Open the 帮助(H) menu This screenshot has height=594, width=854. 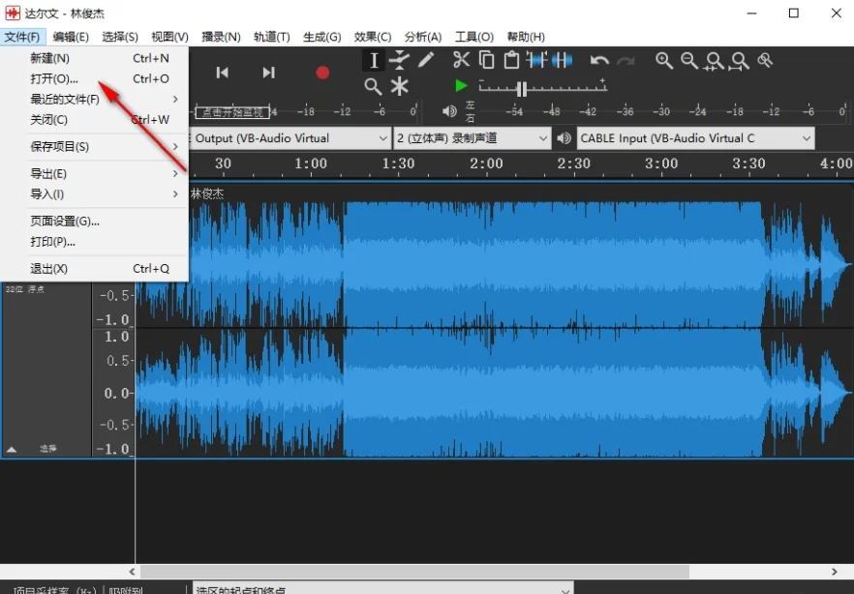click(526, 37)
